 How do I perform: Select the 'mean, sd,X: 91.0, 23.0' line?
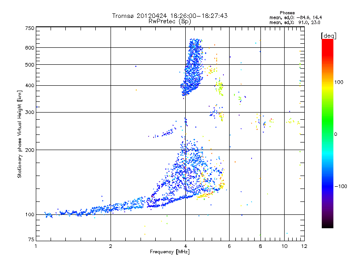coord(295,22)
